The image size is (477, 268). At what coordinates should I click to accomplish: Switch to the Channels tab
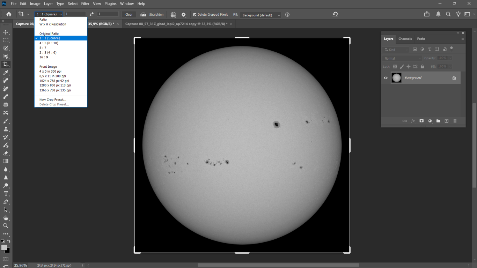coord(405,39)
